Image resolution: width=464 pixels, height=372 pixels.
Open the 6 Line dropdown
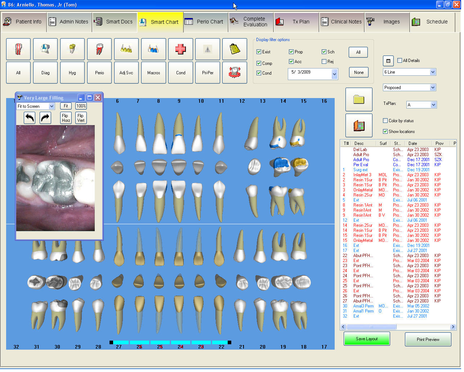tap(433, 72)
